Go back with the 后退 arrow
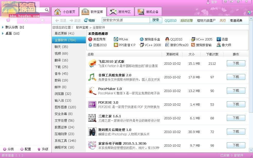This screenshot has height=158, width=253. [x=60, y=20]
